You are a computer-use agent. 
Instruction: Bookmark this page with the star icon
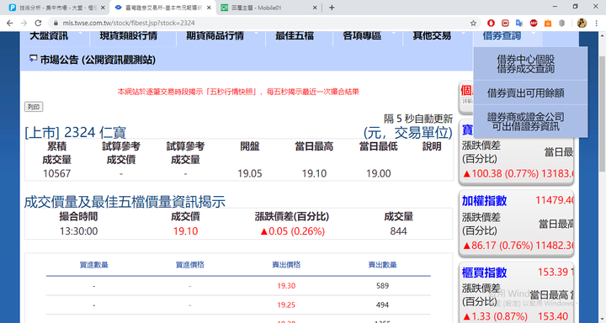[473, 24]
